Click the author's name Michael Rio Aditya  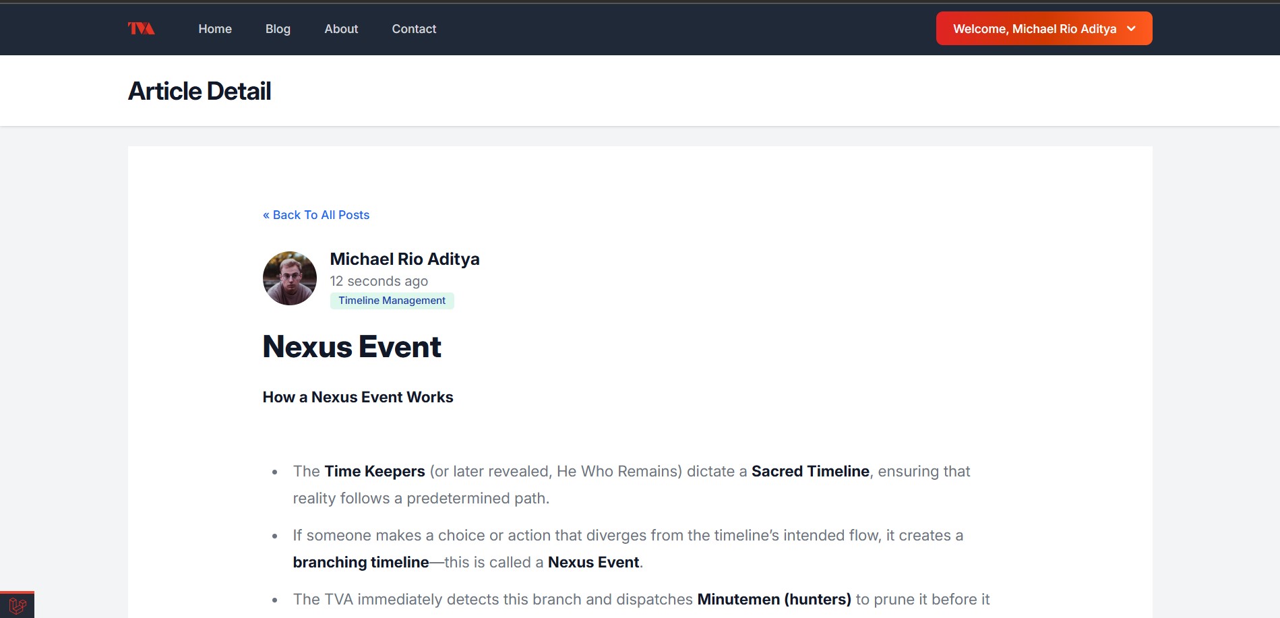[404, 259]
